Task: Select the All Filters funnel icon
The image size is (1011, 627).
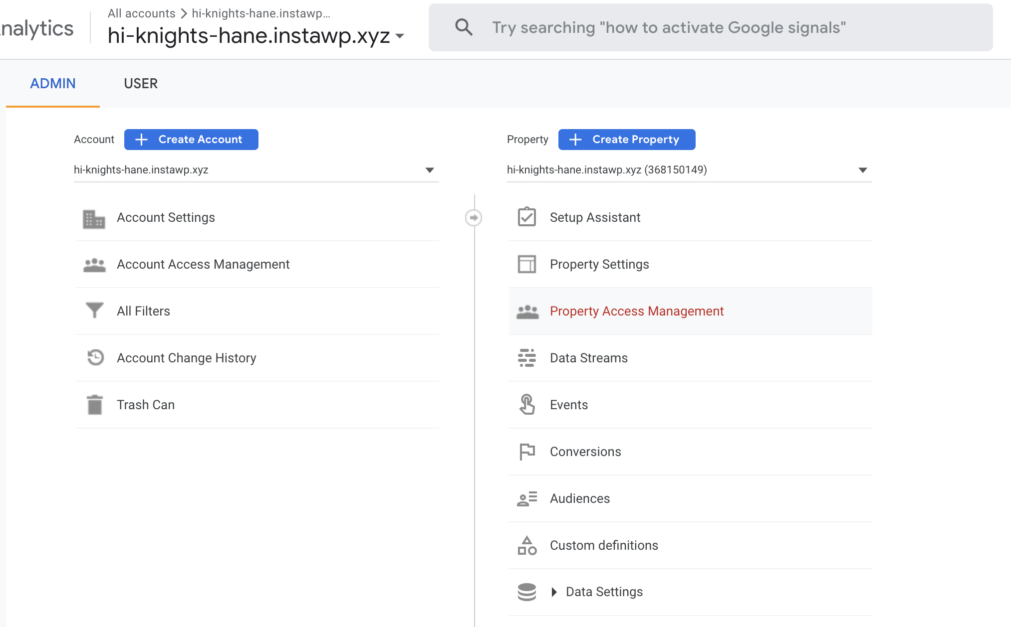Action: tap(94, 311)
